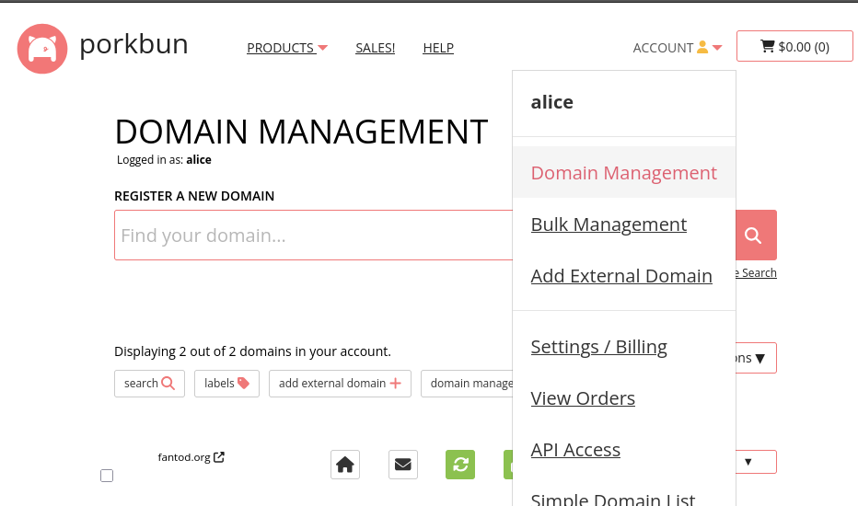Click the magnifier domain search button

click(756, 236)
